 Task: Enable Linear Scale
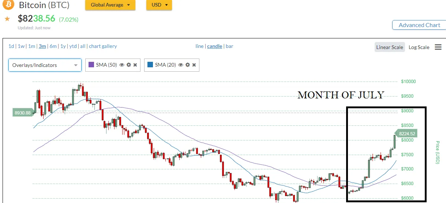point(390,47)
